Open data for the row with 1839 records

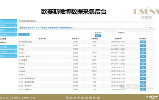click(143, 82)
